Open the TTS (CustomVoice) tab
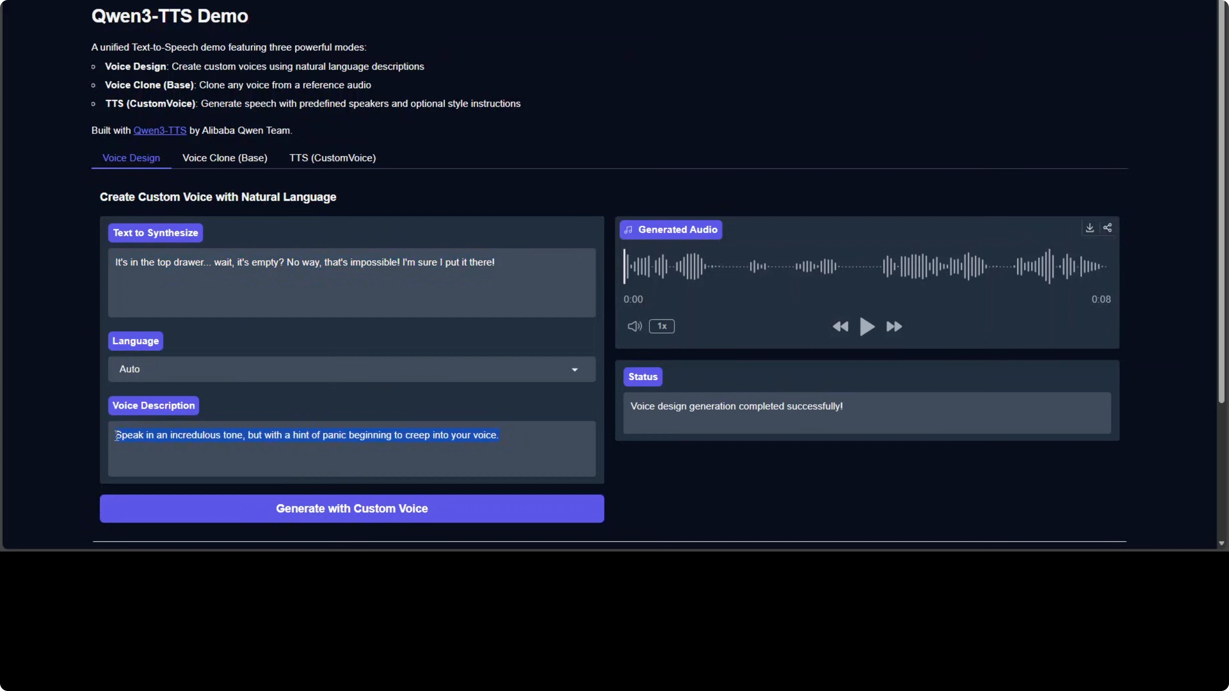This screenshot has width=1229, height=691. click(333, 158)
